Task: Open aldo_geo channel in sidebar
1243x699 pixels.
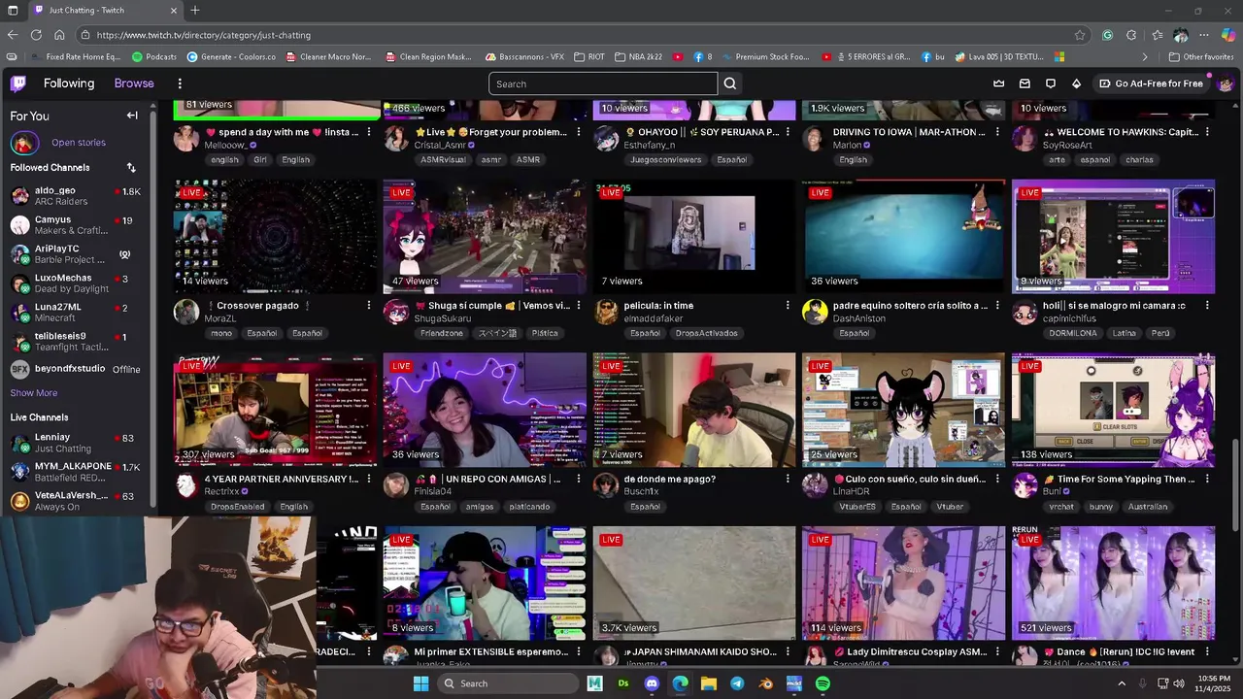Action: (x=76, y=196)
